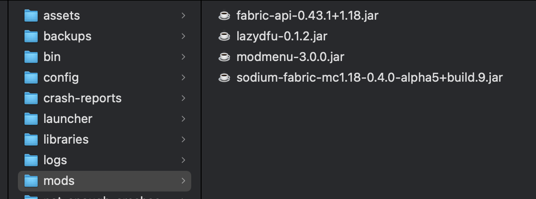This screenshot has height=199, width=536.
Task: Click the bin folder icon
Action: pos(31,57)
